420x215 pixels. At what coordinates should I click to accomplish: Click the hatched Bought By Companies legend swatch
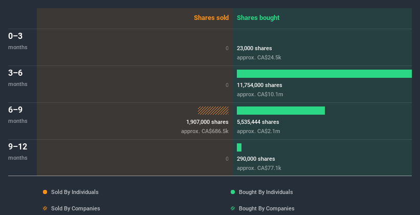(x=233, y=208)
